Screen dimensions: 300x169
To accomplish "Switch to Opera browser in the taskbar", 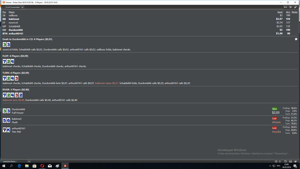I will pos(42,166).
